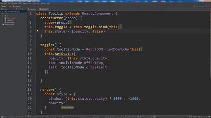Click 'Tooltip' class name on line 1
The width and height of the screenshot is (211, 118).
point(56,13)
